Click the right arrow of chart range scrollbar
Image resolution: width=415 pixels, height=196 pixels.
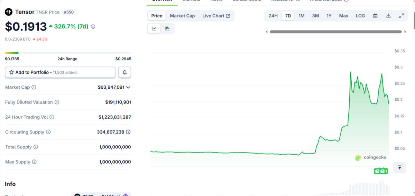(x=405, y=32)
